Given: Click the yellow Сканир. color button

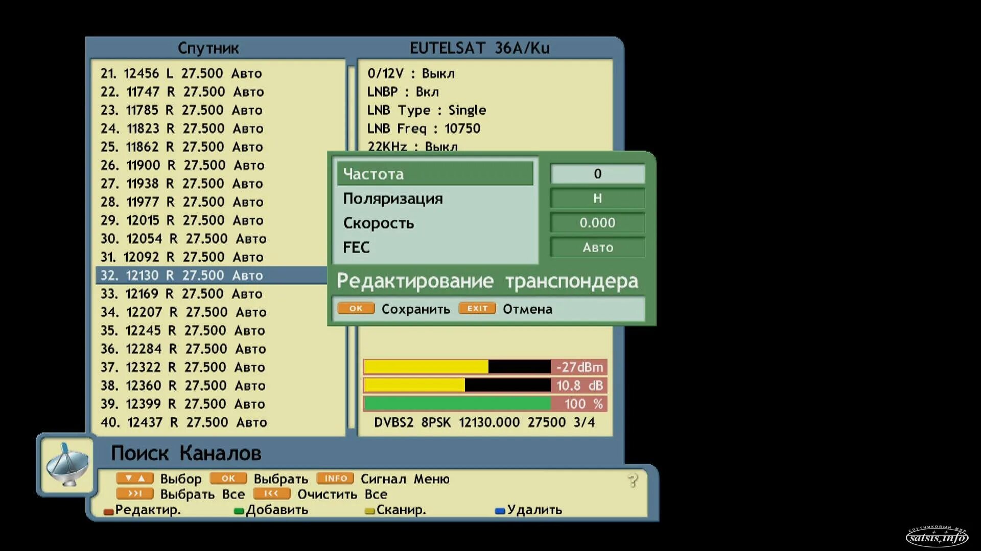Looking at the screenshot, I should tap(370, 511).
